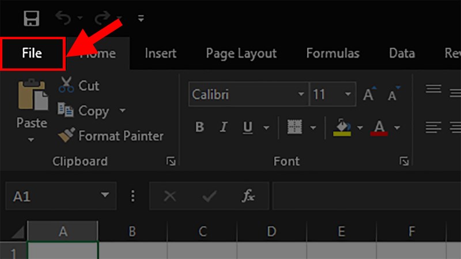Click the Format Painter brush icon
This screenshot has height=259, width=461.
pos(66,136)
